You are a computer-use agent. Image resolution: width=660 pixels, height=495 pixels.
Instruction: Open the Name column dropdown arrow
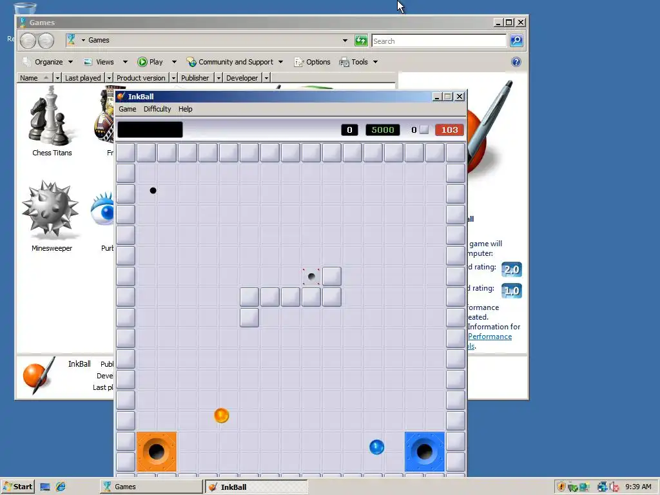(x=57, y=78)
